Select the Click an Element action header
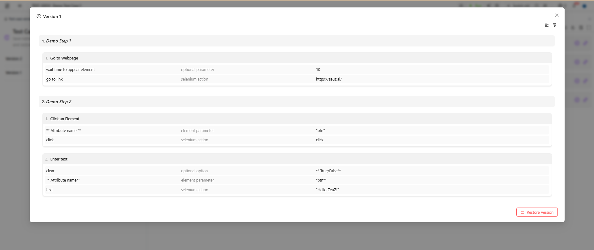 tap(297, 119)
